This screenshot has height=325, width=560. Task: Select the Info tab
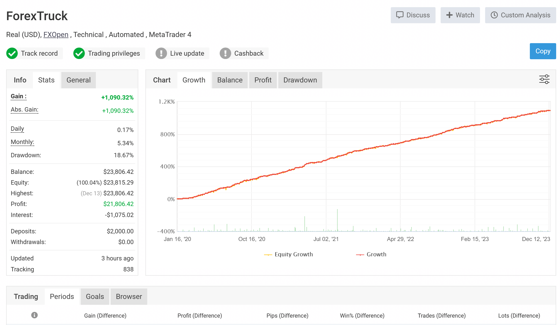tap(20, 80)
